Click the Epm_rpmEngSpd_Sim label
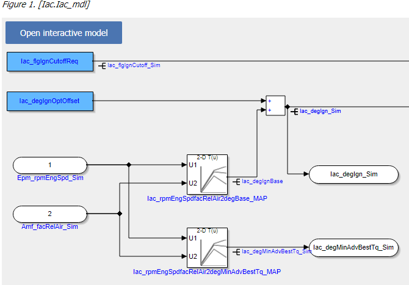 (51, 178)
